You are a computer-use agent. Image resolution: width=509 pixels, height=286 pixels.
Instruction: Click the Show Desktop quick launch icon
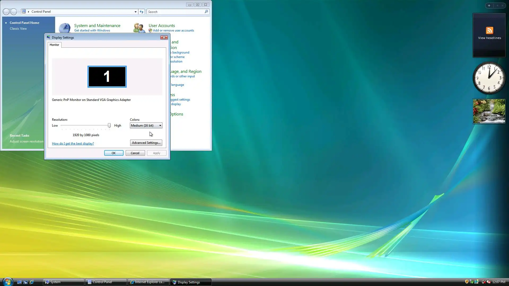point(19,282)
